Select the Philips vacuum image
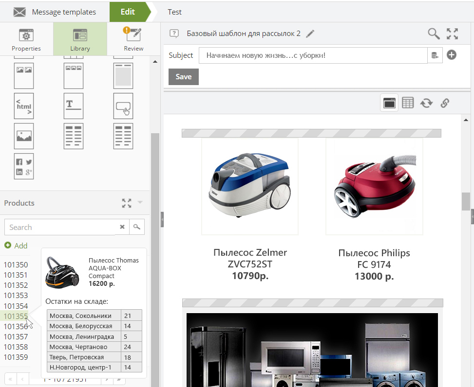Image resolution: width=474 pixels, height=387 pixels. click(374, 186)
